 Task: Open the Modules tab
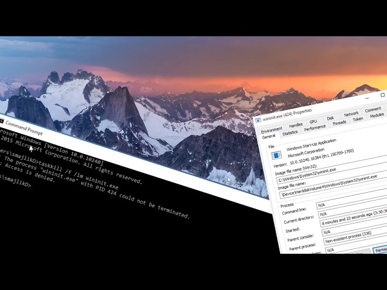click(x=377, y=115)
